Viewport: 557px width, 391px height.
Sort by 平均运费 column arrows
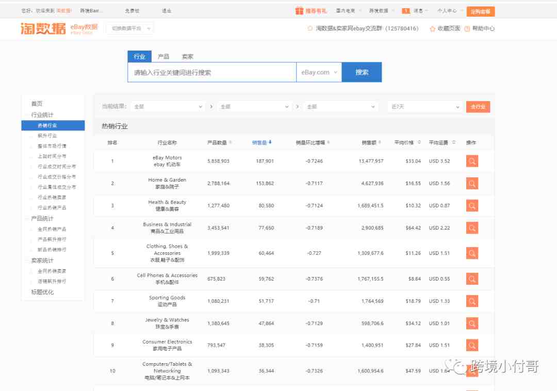point(454,142)
